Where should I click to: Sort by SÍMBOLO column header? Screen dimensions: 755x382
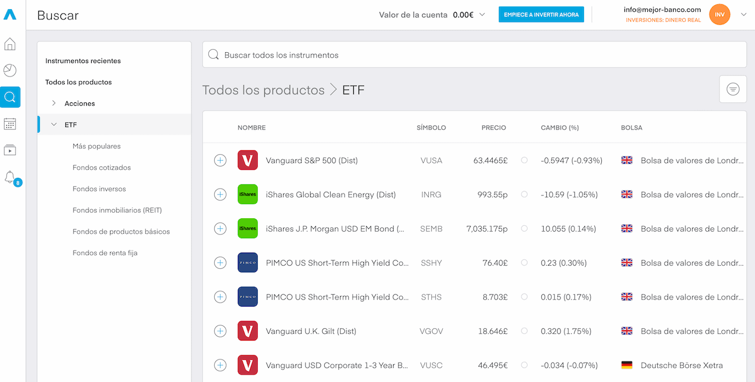pos(431,128)
